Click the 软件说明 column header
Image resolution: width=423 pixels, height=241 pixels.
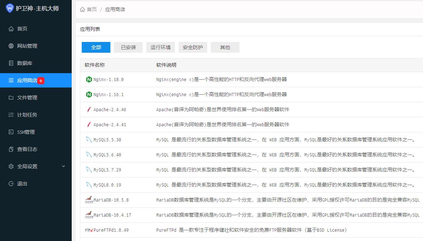166,65
